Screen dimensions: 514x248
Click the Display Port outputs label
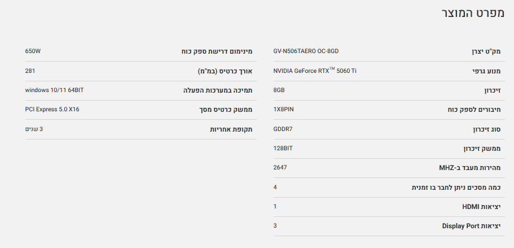(x=471, y=226)
